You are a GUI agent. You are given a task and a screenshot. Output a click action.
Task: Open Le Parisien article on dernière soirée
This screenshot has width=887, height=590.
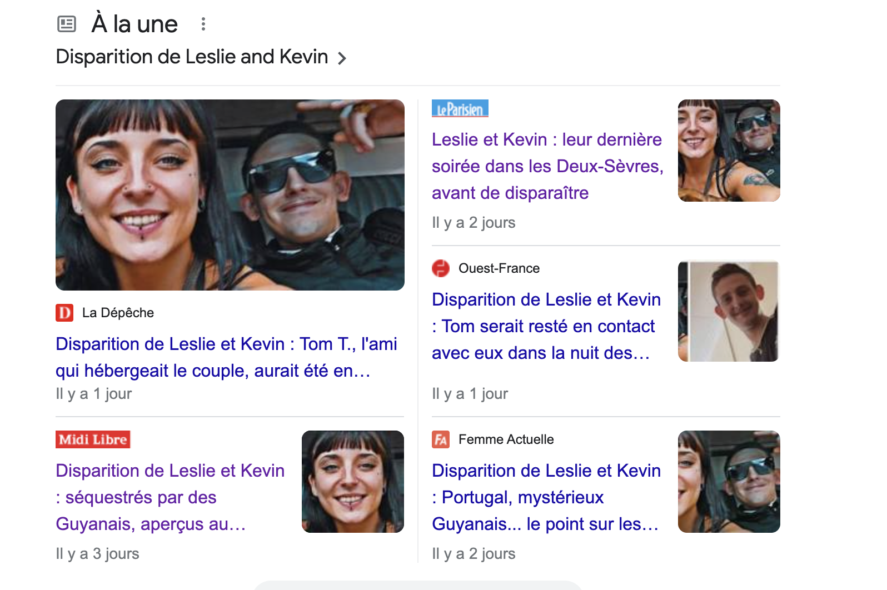tap(547, 166)
